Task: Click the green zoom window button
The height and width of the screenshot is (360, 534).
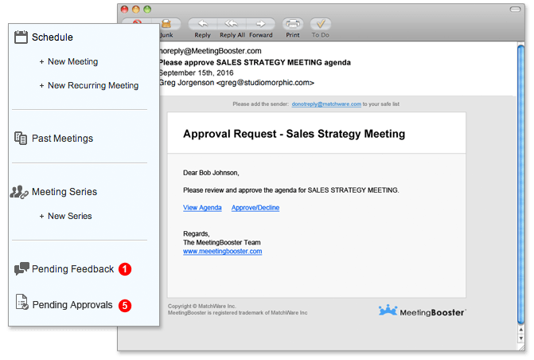Action: pyautogui.click(x=147, y=10)
